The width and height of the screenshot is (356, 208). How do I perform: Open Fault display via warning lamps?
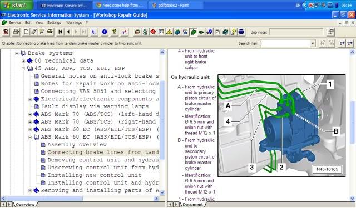click(95, 106)
